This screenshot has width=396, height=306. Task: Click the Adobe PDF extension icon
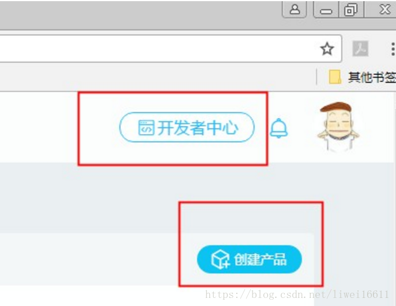360,48
